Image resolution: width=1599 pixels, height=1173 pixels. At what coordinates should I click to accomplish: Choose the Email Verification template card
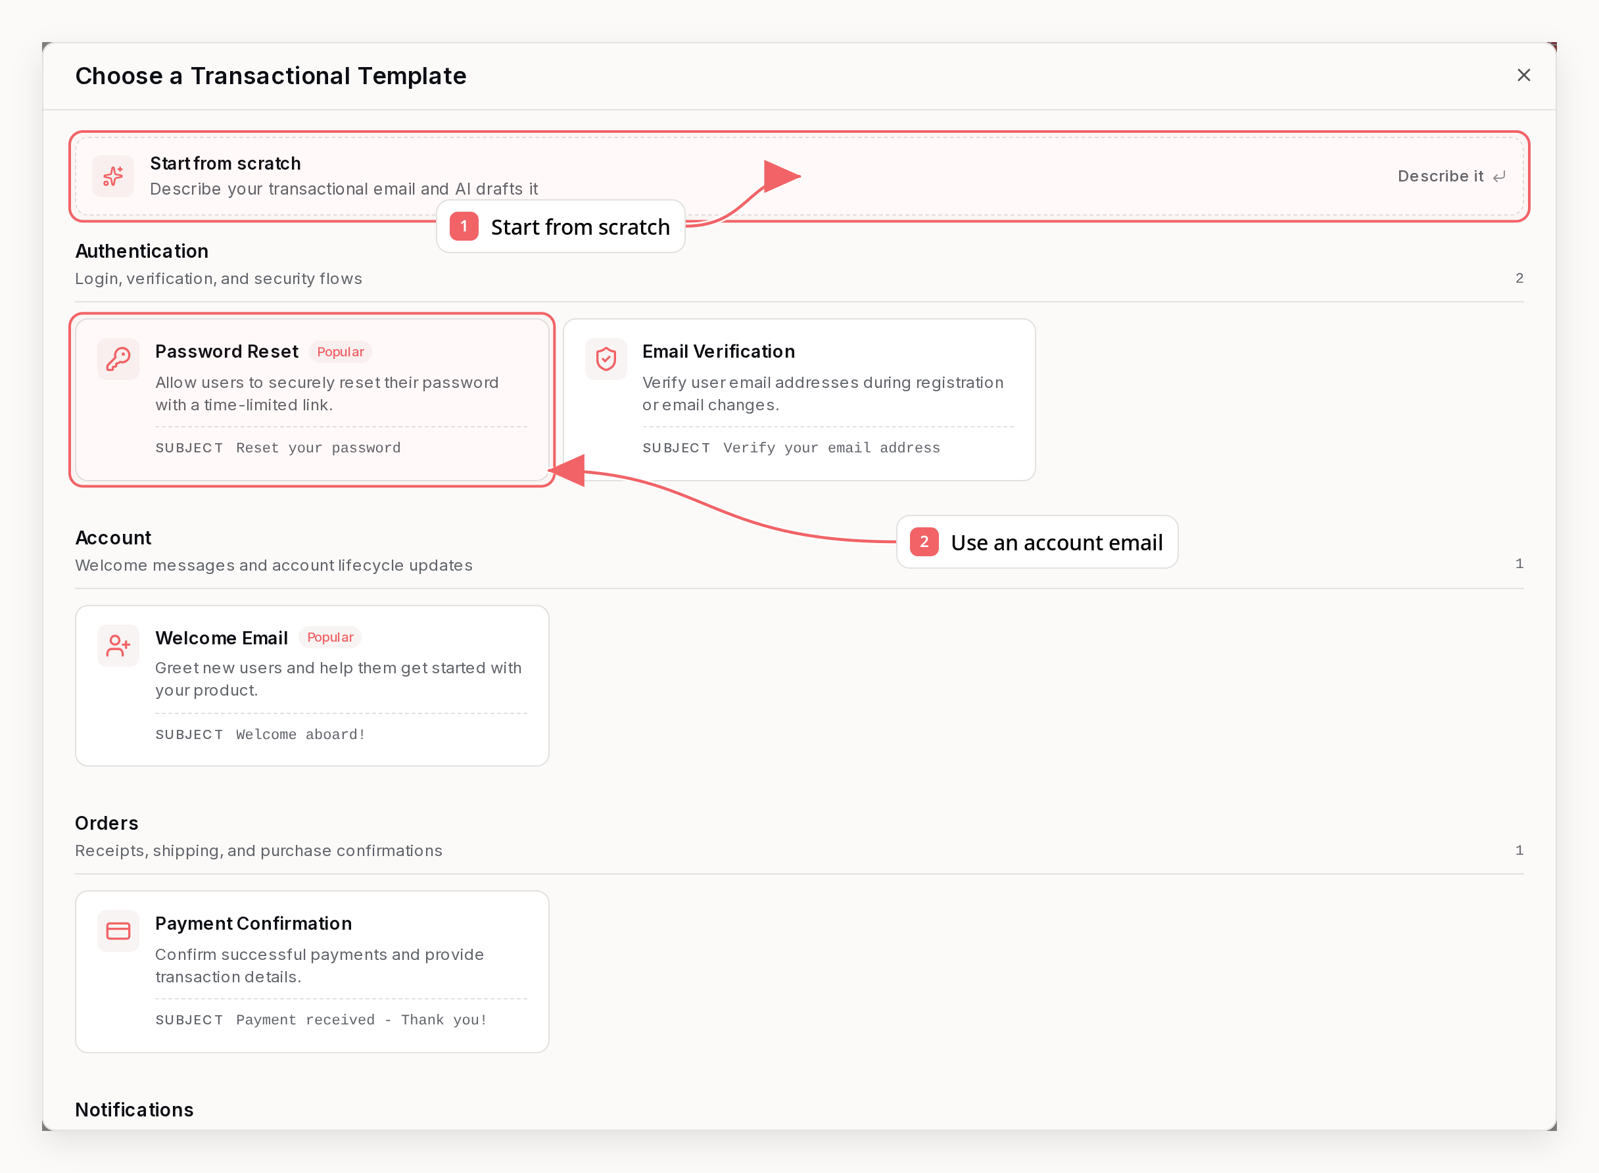click(799, 400)
